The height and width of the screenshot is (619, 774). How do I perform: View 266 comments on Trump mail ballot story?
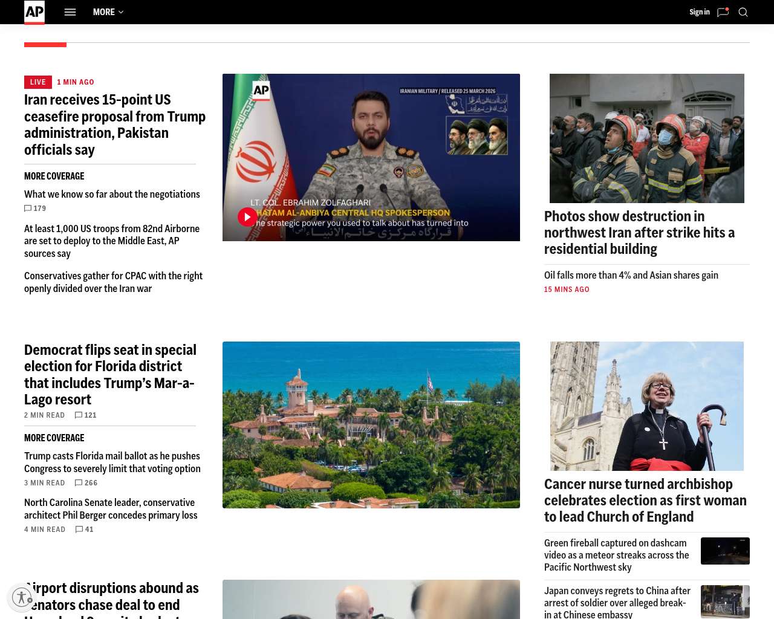click(x=86, y=483)
